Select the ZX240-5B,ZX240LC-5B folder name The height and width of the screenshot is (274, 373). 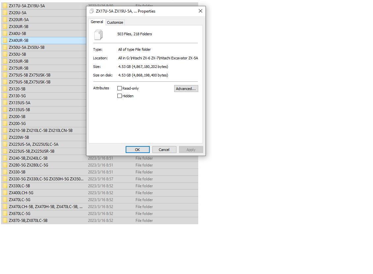point(28,158)
